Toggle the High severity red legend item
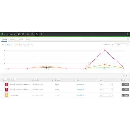The height and width of the screenshot is (130, 130). pos(30,45)
